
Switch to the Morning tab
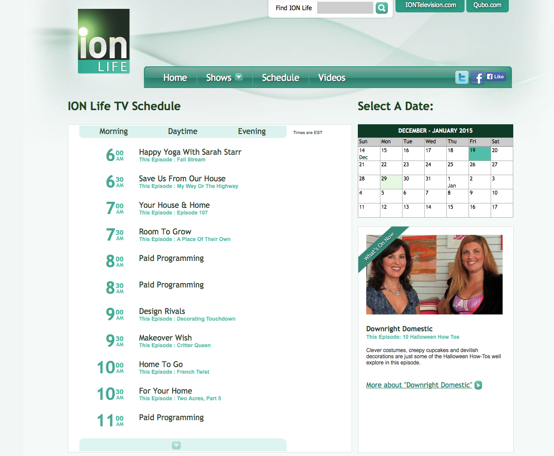(x=113, y=131)
